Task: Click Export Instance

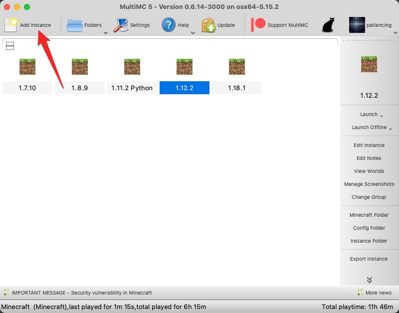Action: click(369, 259)
